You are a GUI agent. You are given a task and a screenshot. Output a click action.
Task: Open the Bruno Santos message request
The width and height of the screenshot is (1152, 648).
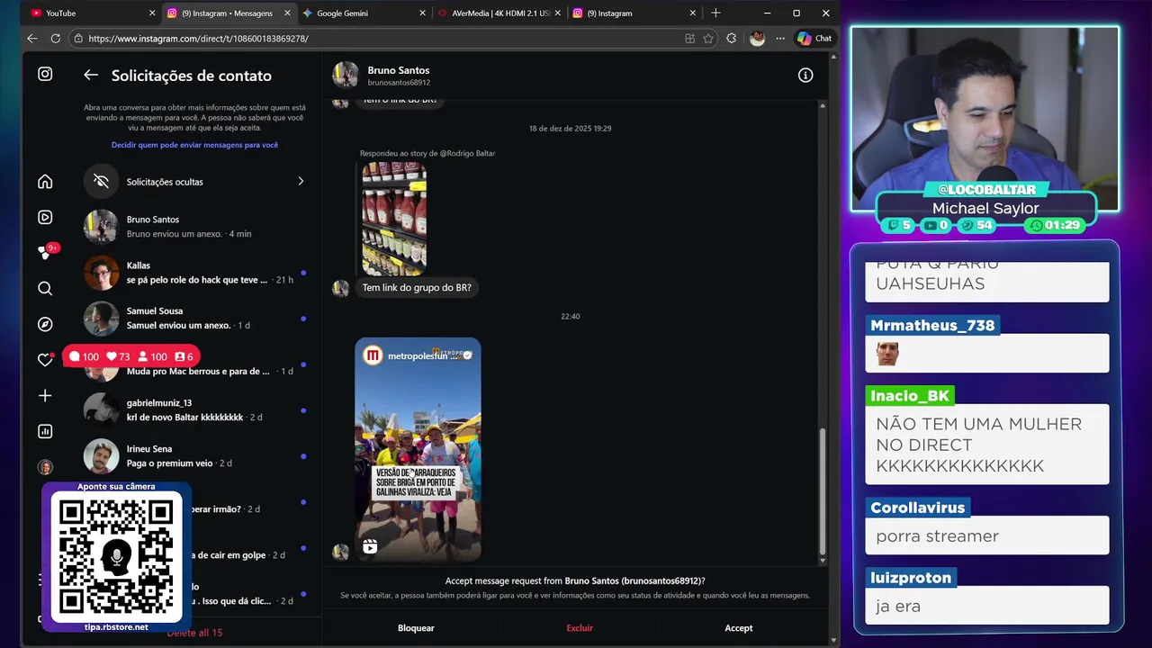tap(194, 227)
